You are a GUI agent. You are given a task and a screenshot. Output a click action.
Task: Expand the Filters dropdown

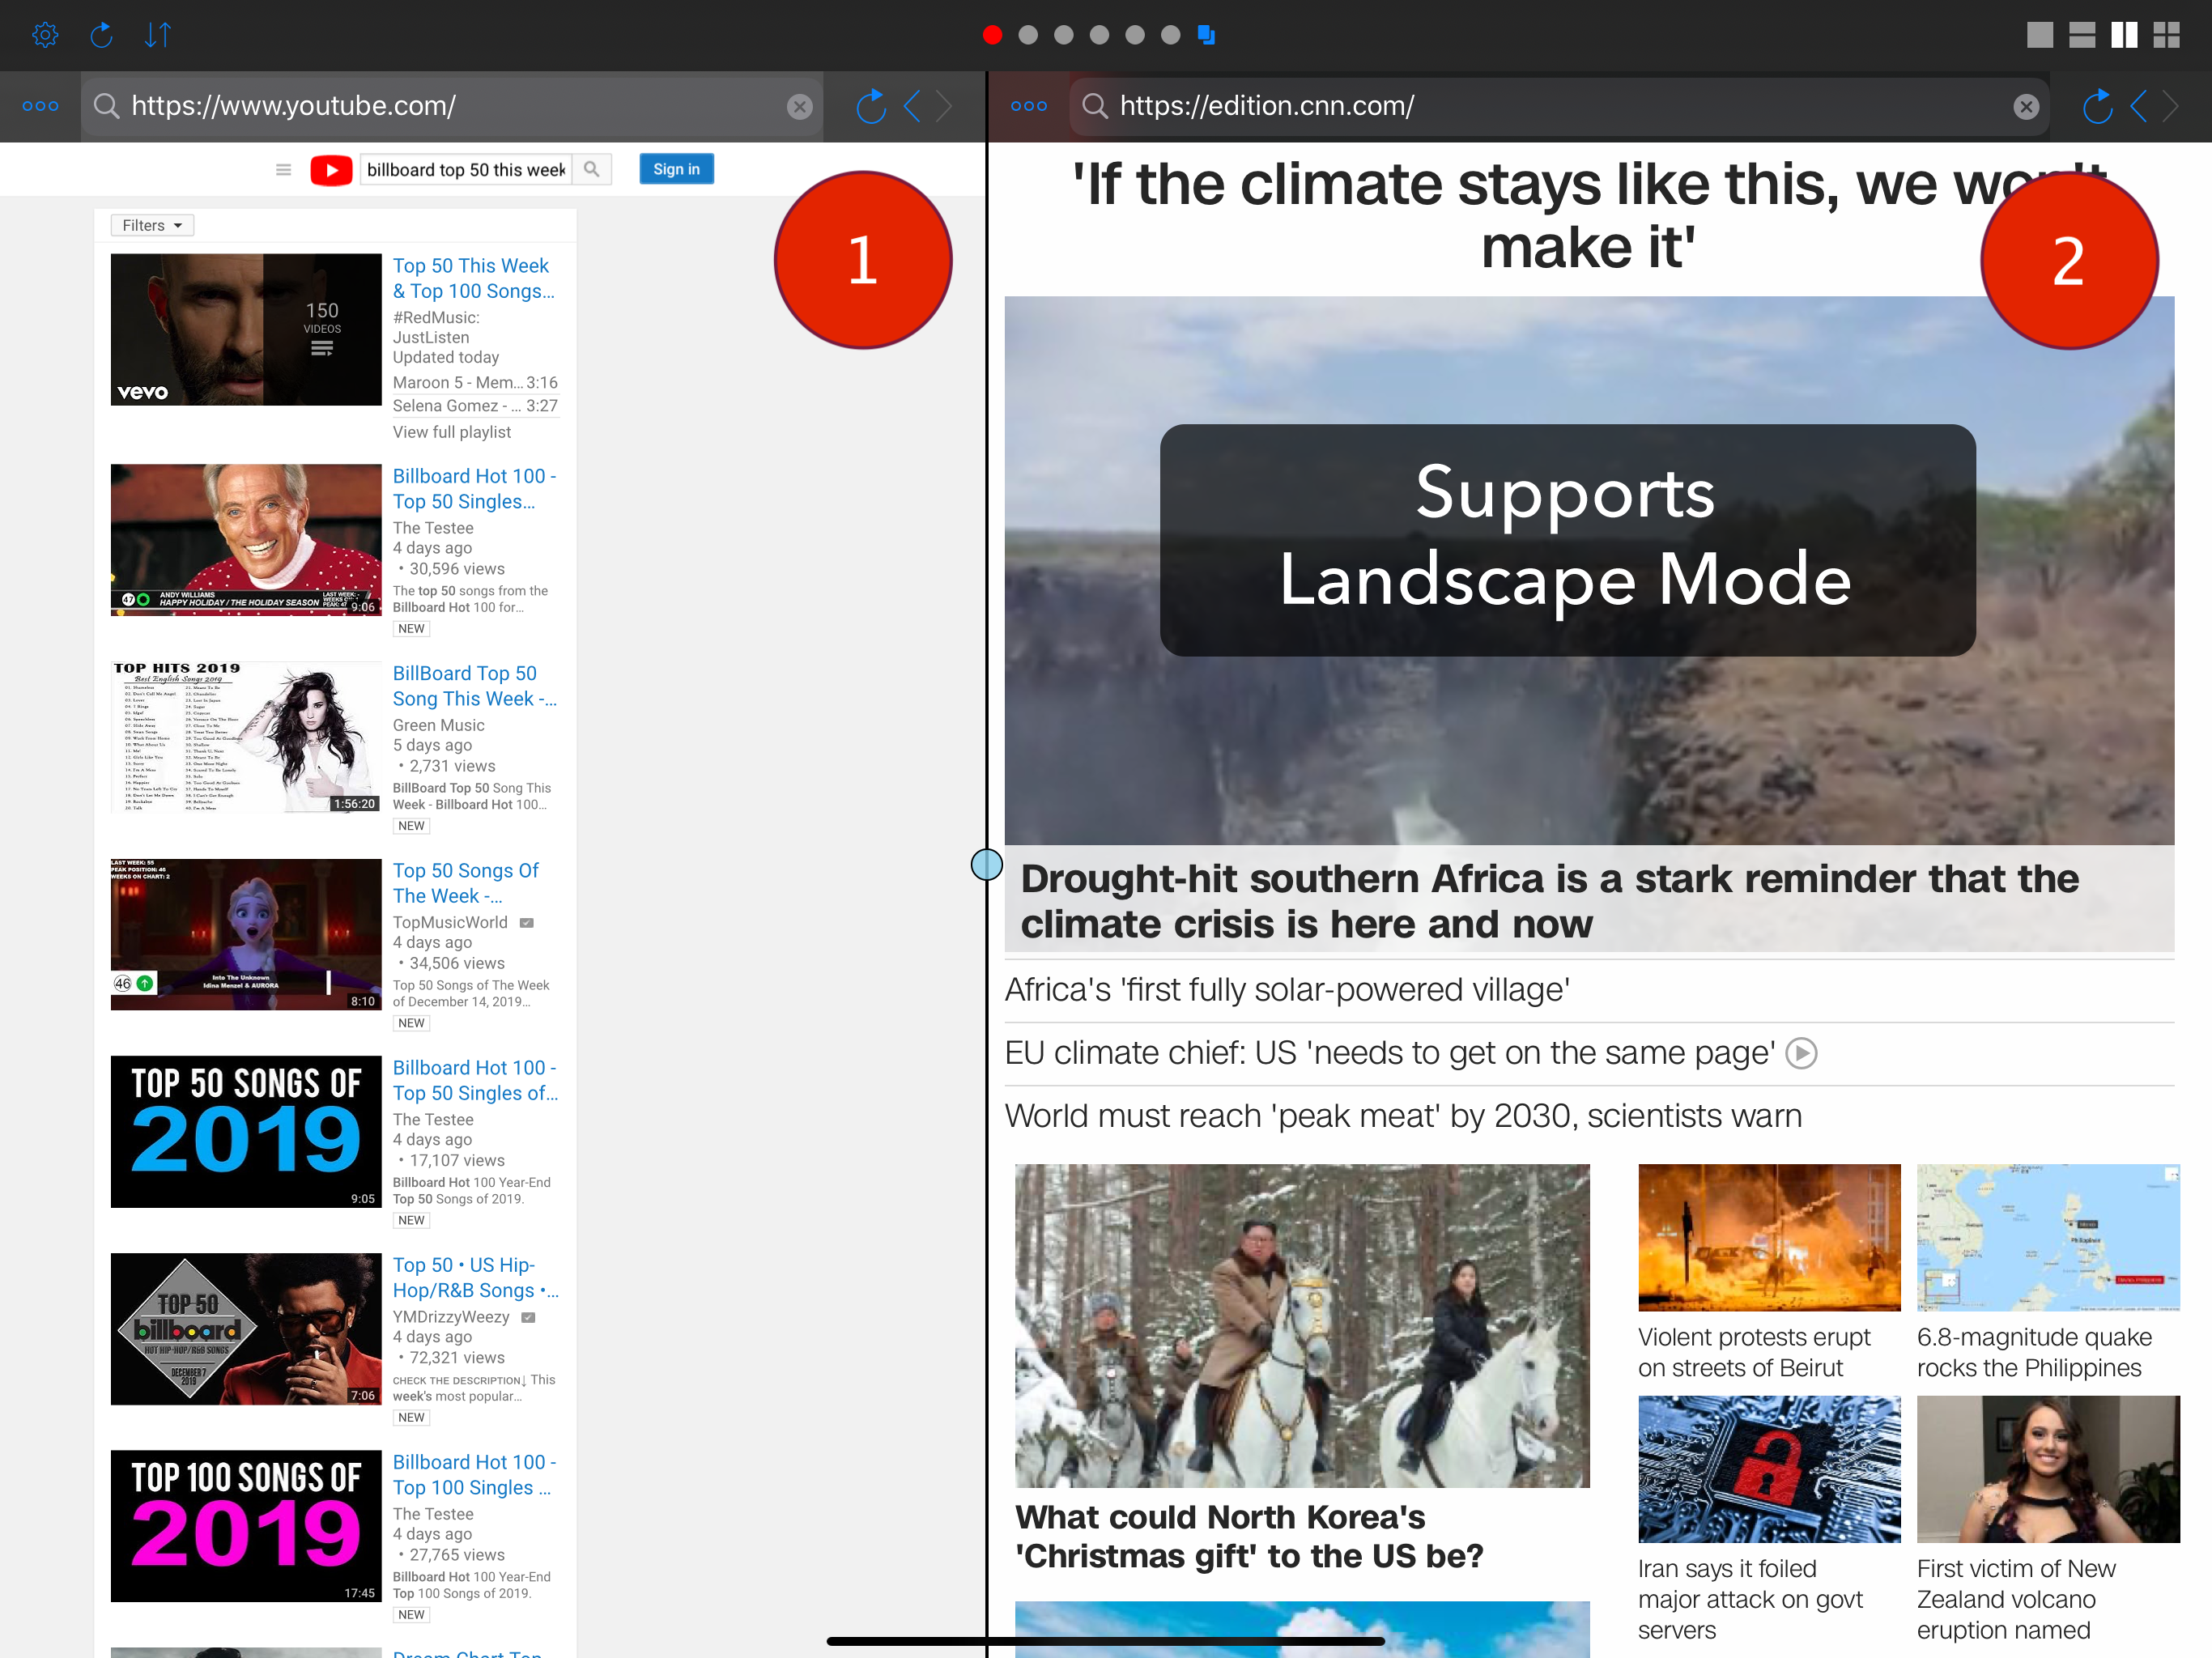(152, 226)
